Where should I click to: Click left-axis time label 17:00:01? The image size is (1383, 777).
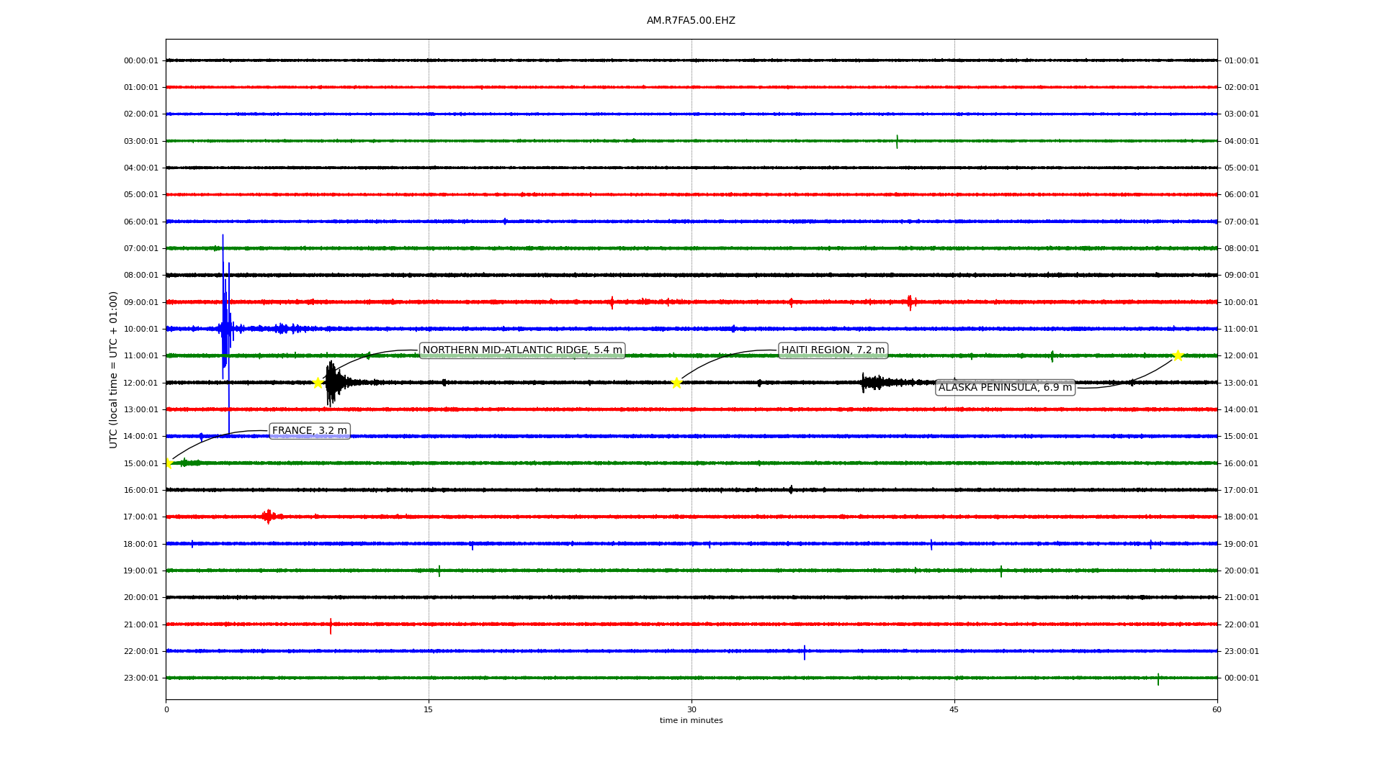pyautogui.click(x=141, y=517)
